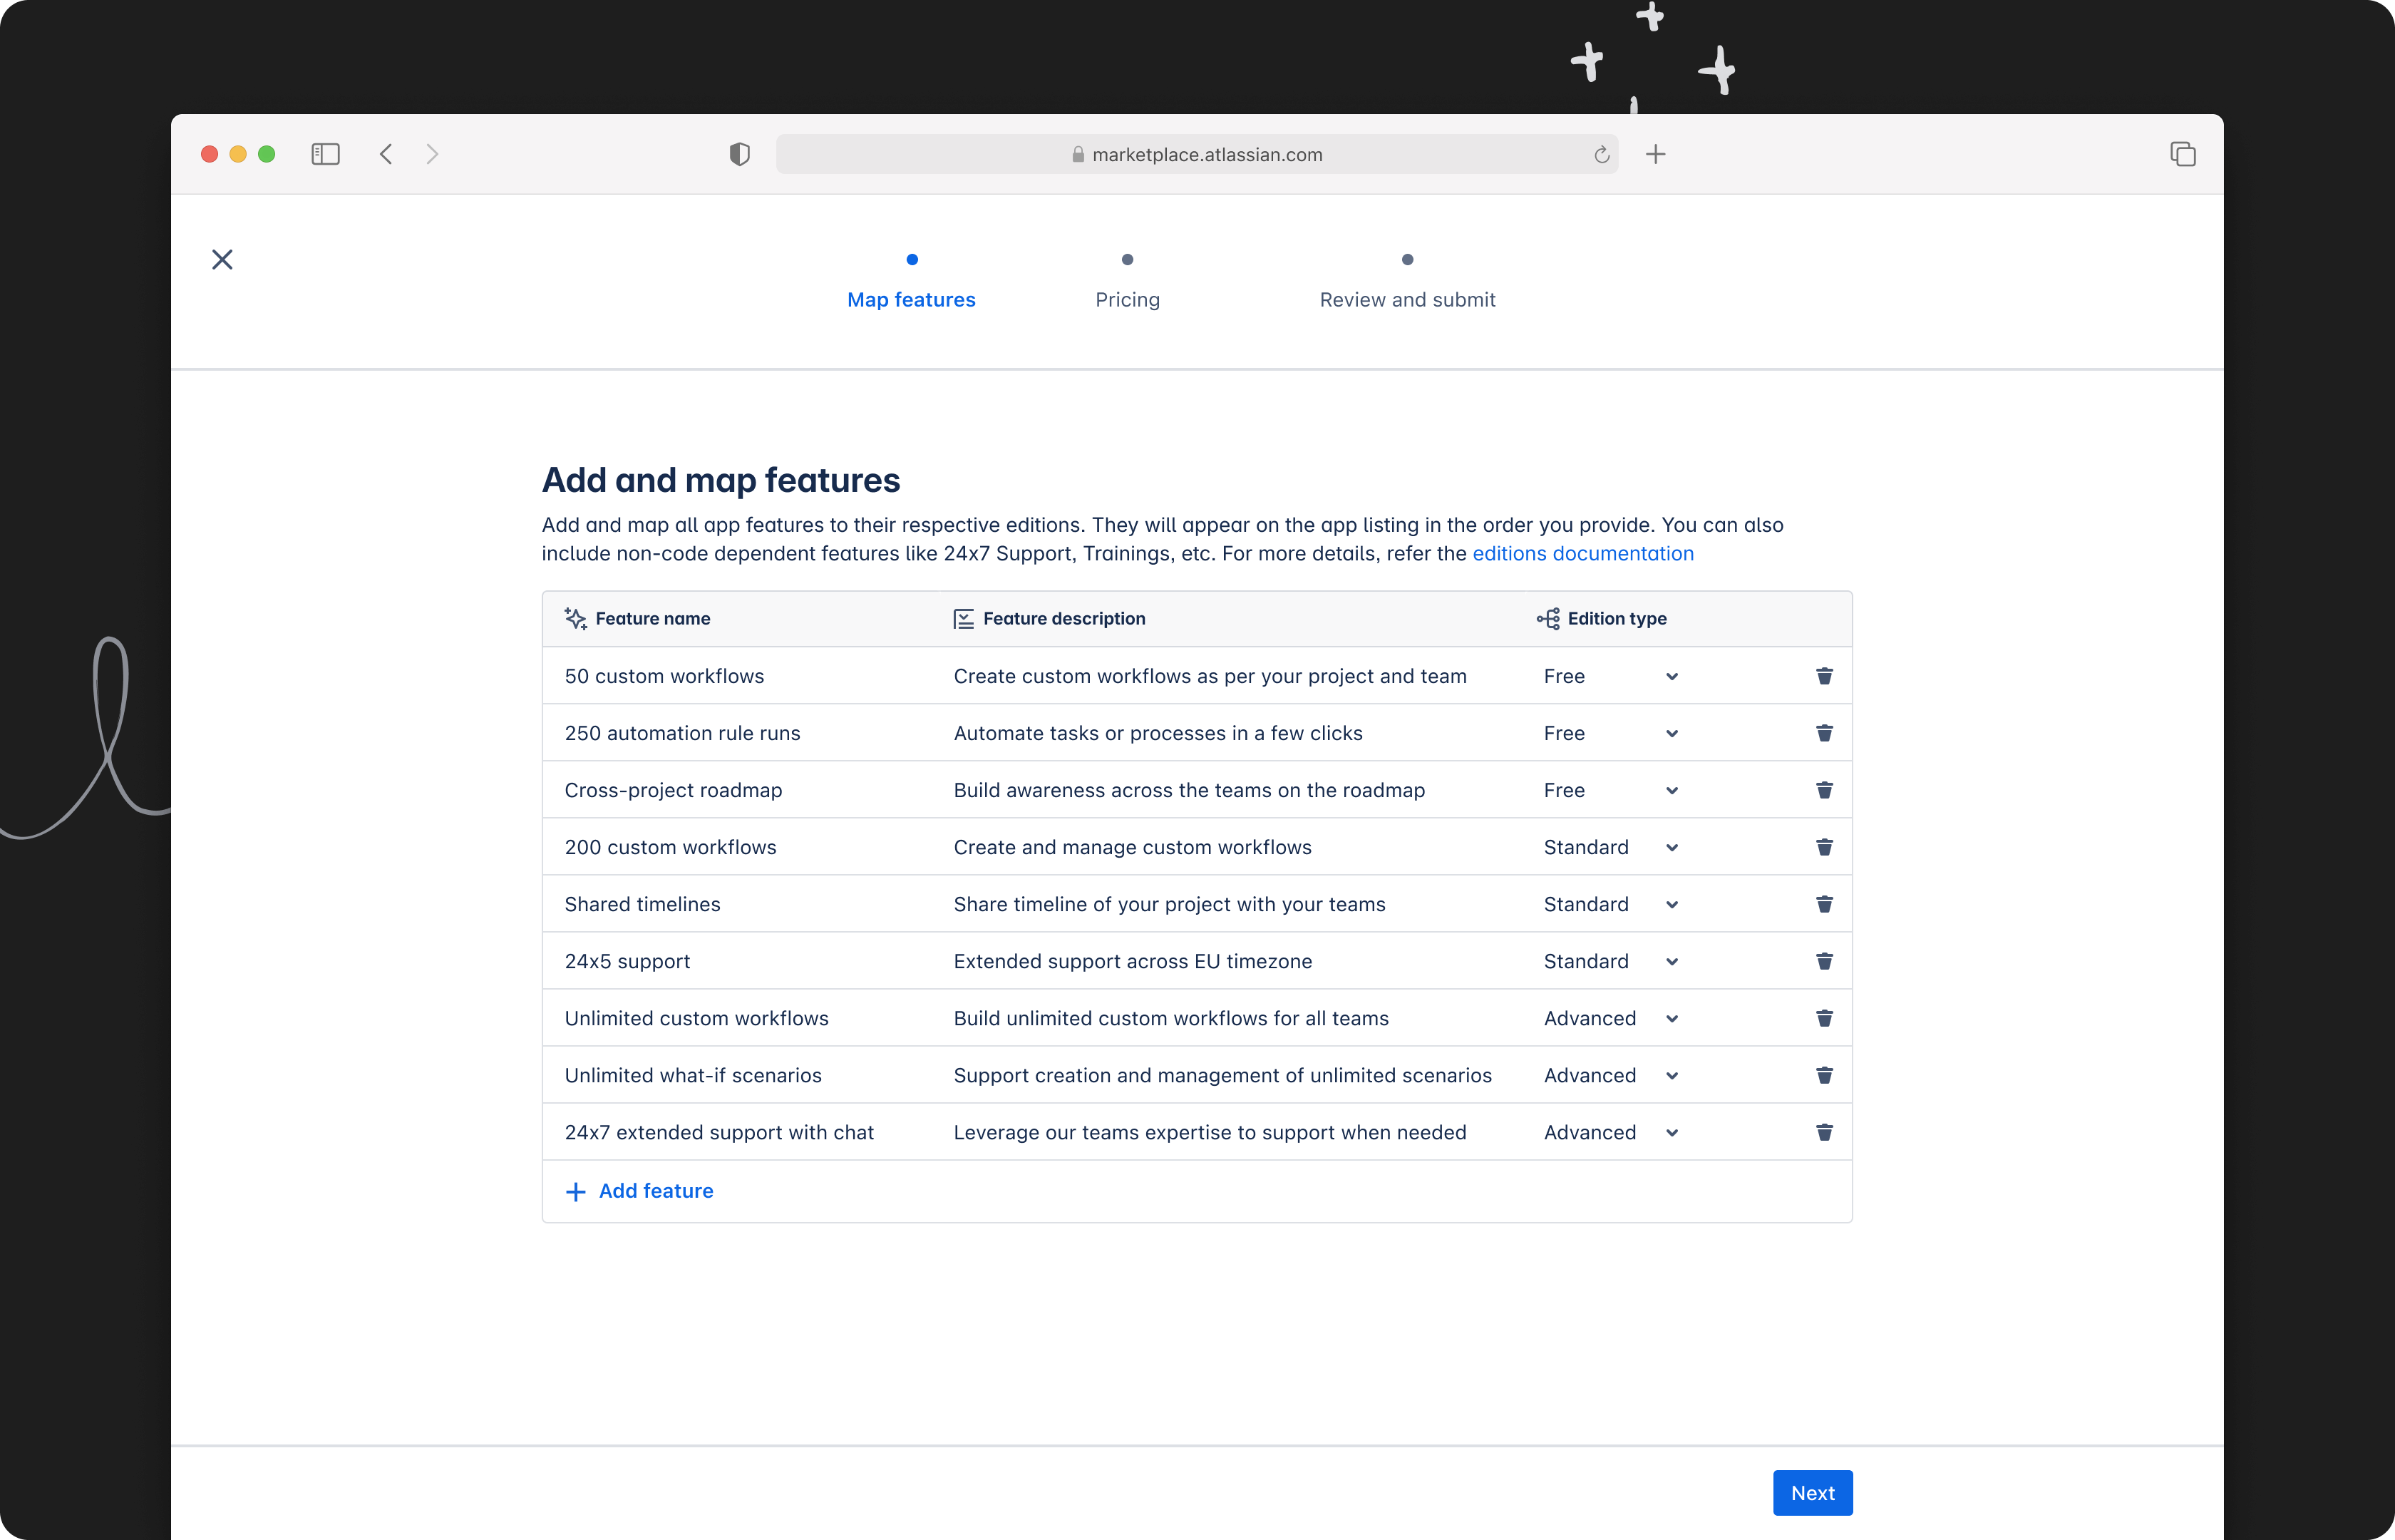
Task: Delete the 250 automation rule runs row
Action: (1824, 733)
